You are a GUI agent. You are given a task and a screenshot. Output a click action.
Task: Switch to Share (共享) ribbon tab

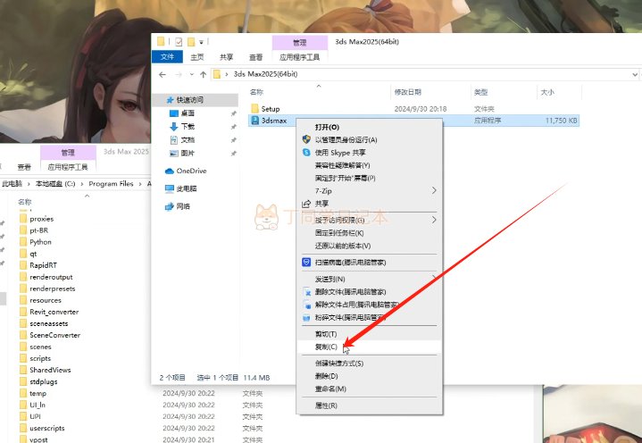coord(226,57)
